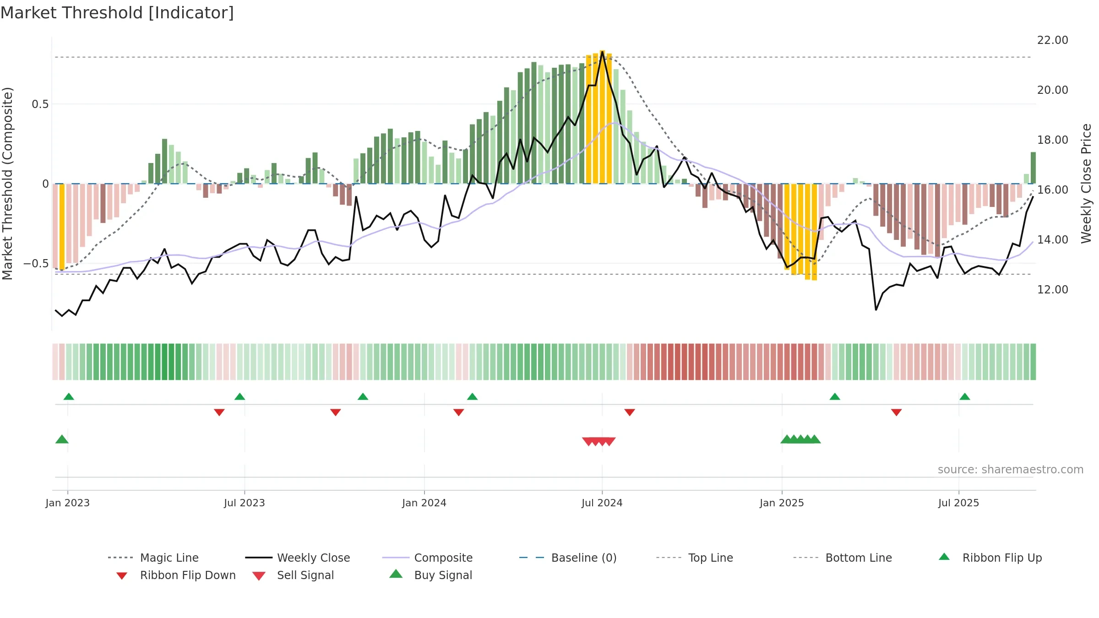The width and height of the screenshot is (1099, 618).
Task: Toggle the Ribbon Flip Up legend entry
Action: tap(990, 558)
